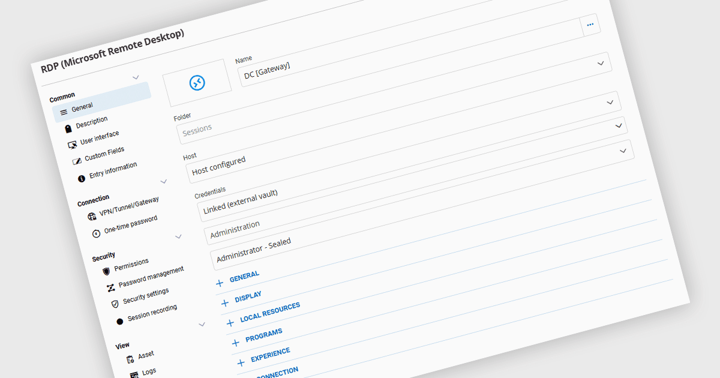This screenshot has width=720, height=378.
Task: Click the Folder field label
Action: click(182, 116)
